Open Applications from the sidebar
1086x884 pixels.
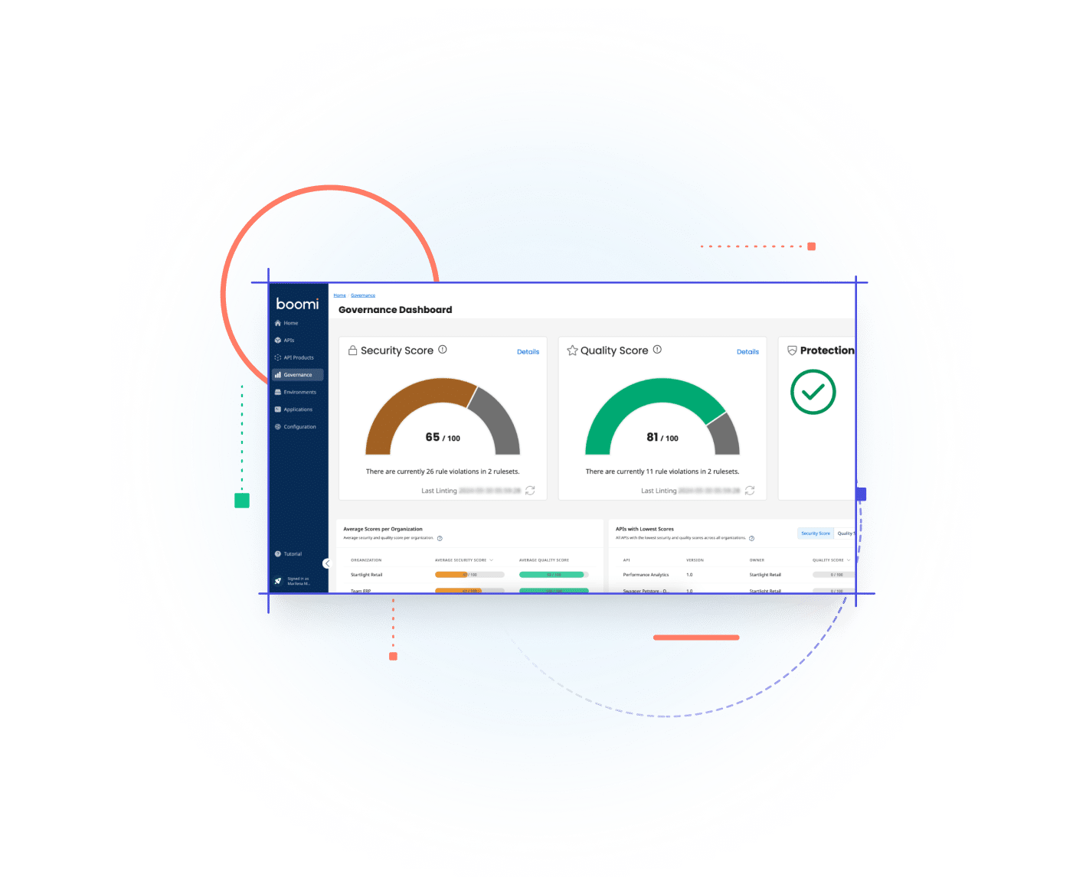click(298, 409)
